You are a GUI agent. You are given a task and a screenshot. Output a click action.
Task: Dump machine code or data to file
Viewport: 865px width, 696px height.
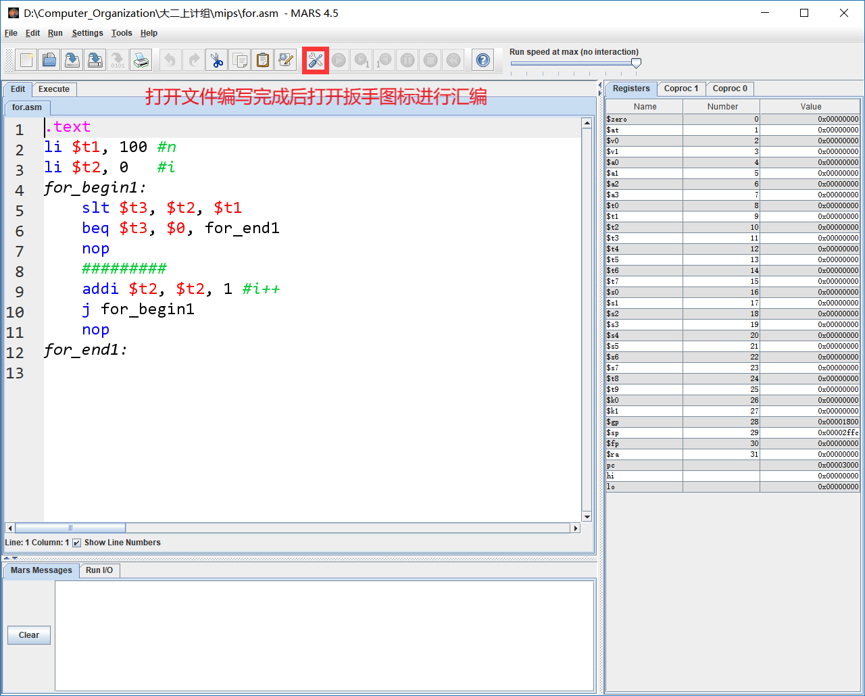click(x=118, y=60)
